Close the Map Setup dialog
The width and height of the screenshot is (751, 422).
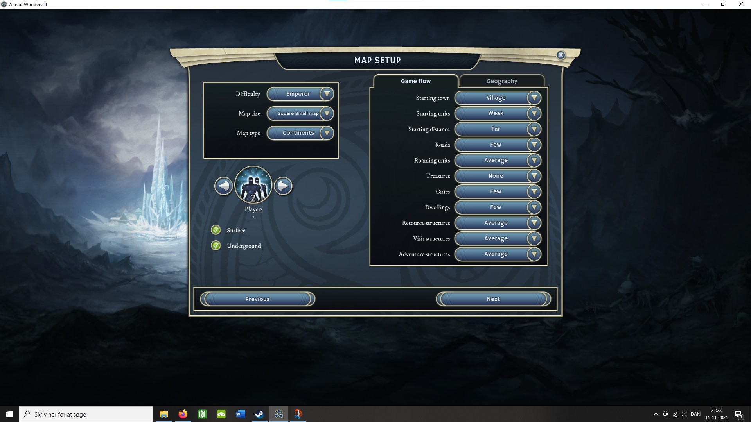click(x=561, y=55)
